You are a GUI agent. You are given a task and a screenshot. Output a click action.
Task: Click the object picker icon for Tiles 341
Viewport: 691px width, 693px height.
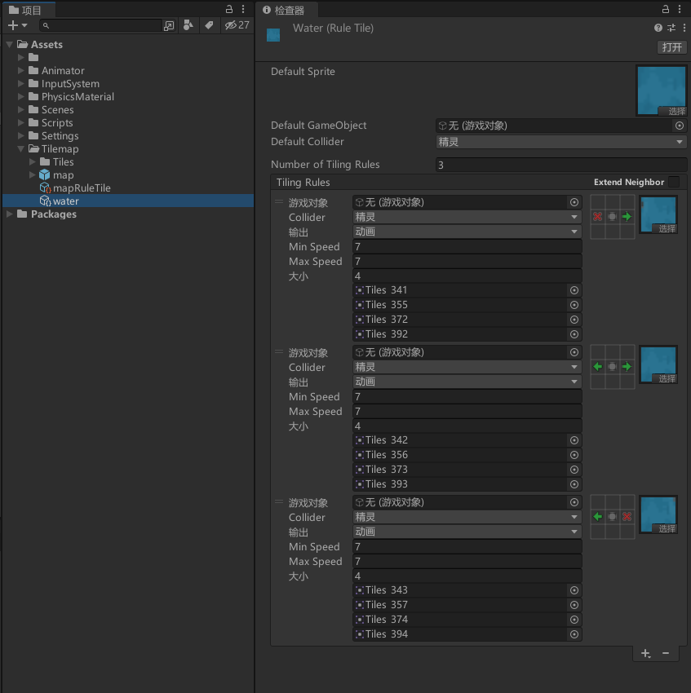click(x=574, y=289)
